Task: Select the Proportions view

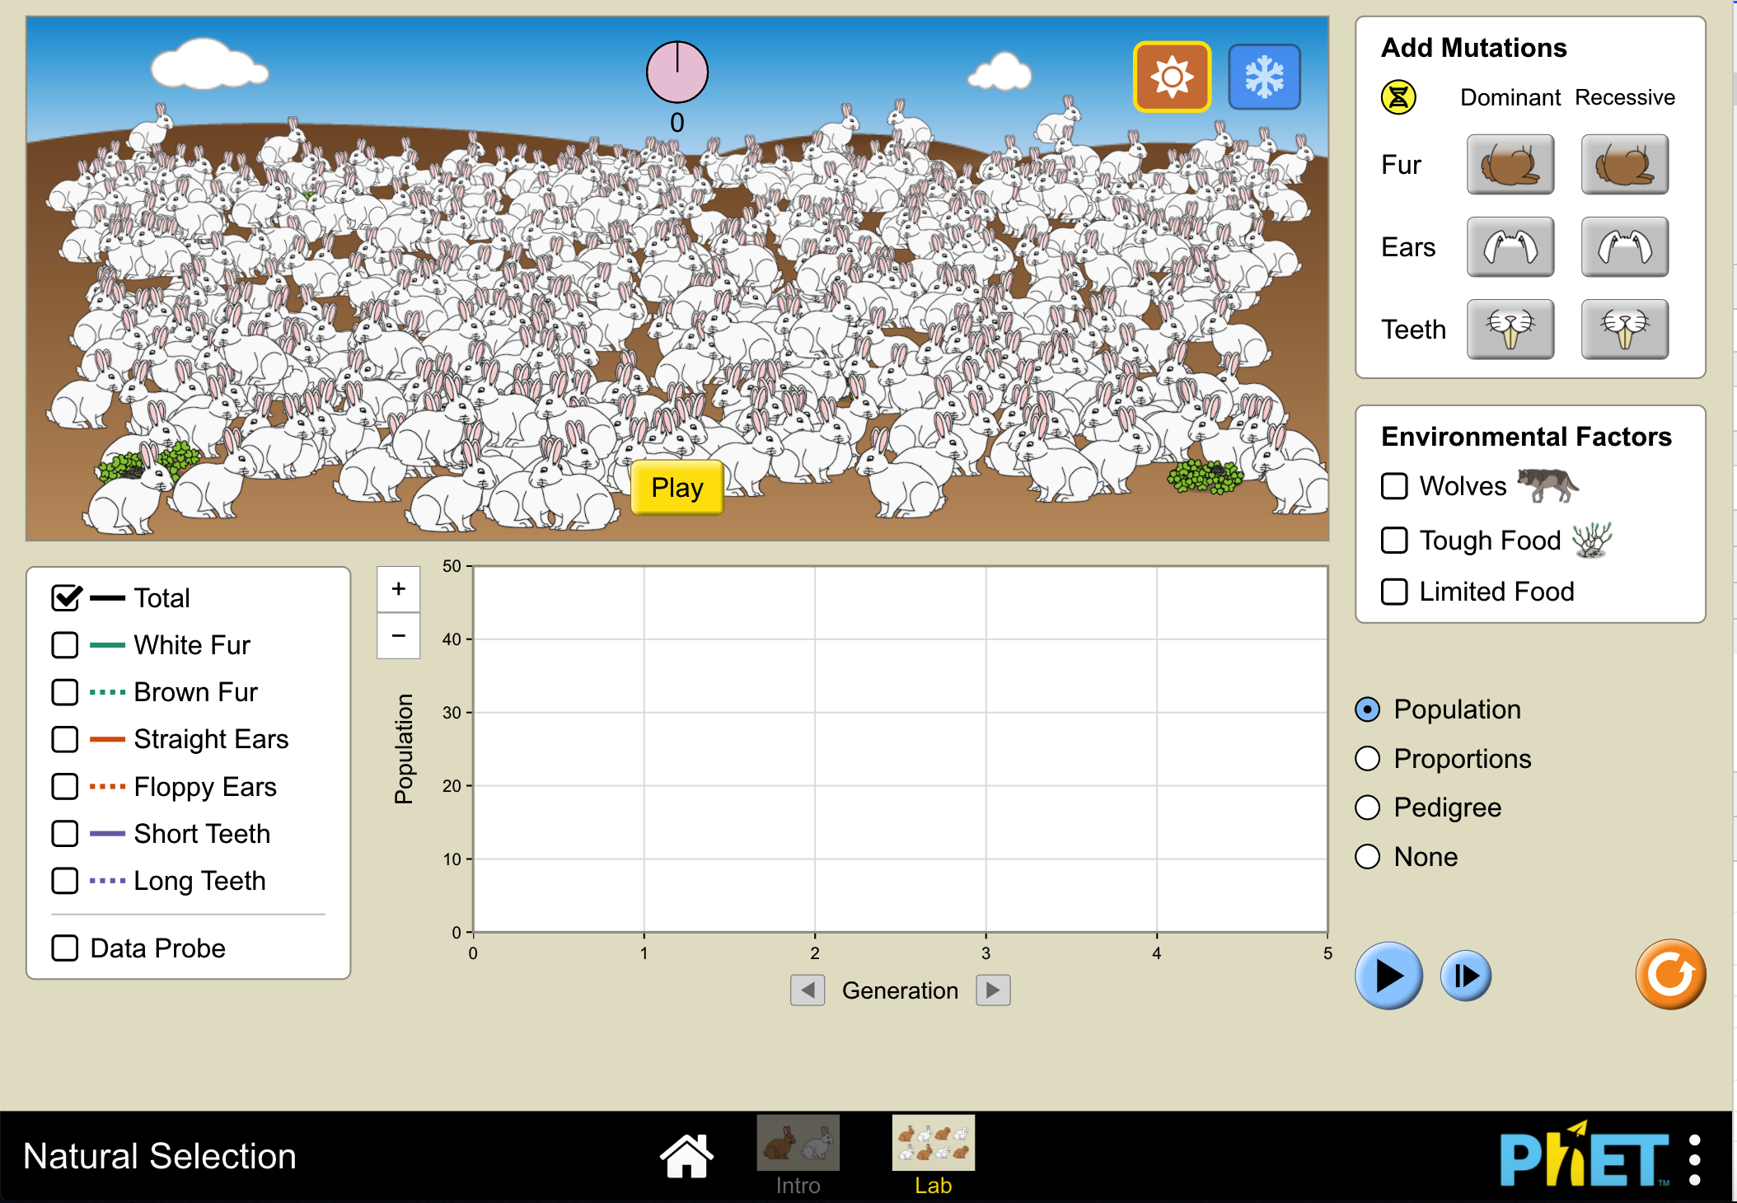Action: pos(1367,758)
